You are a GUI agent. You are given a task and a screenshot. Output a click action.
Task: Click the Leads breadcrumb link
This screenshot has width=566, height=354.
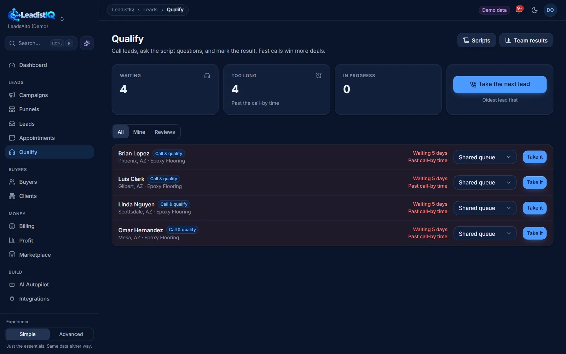pos(150,10)
